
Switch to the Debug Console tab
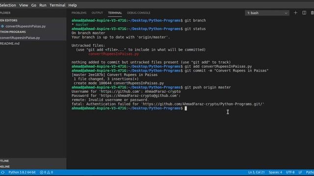coord(138,13)
